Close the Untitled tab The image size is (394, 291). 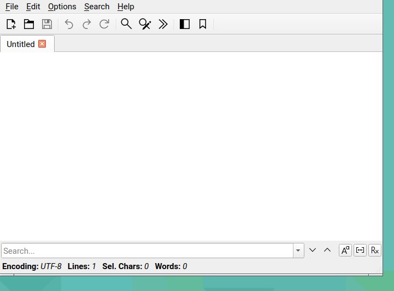(x=42, y=44)
